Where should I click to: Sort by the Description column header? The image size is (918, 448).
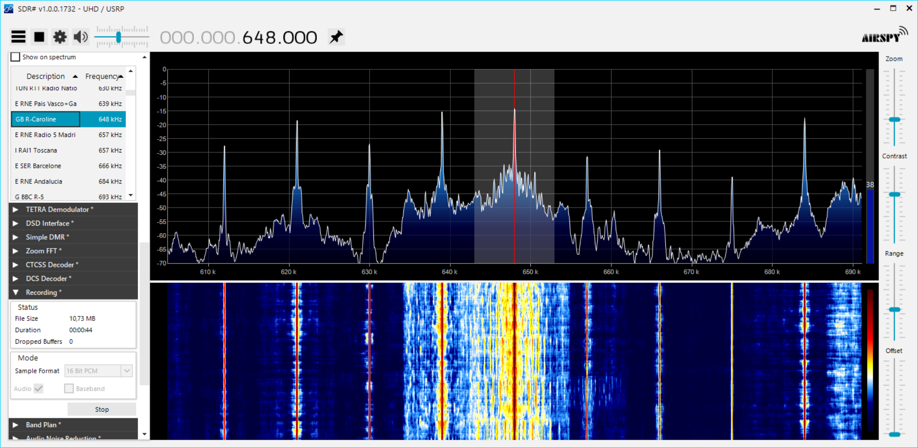click(x=45, y=76)
